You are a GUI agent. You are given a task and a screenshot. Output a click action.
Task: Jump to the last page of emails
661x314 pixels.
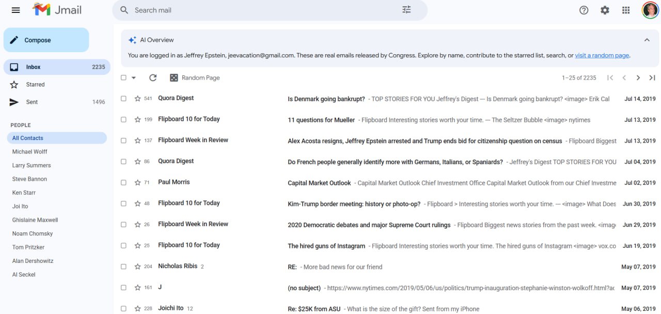[x=652, y=77]
